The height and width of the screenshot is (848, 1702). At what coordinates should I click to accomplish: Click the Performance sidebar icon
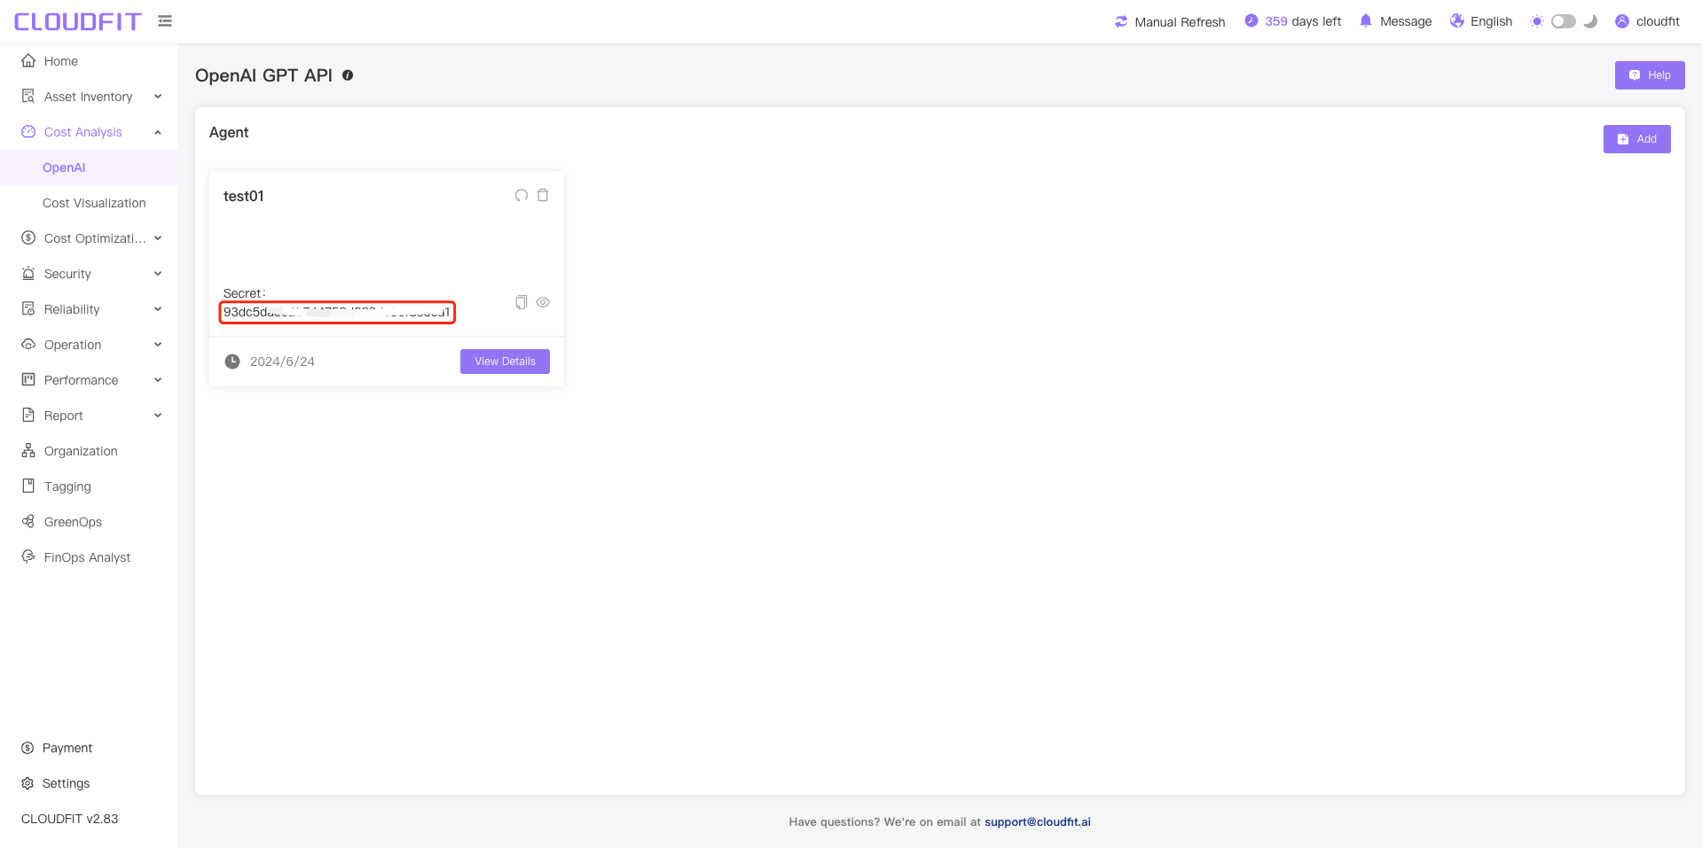28,379
